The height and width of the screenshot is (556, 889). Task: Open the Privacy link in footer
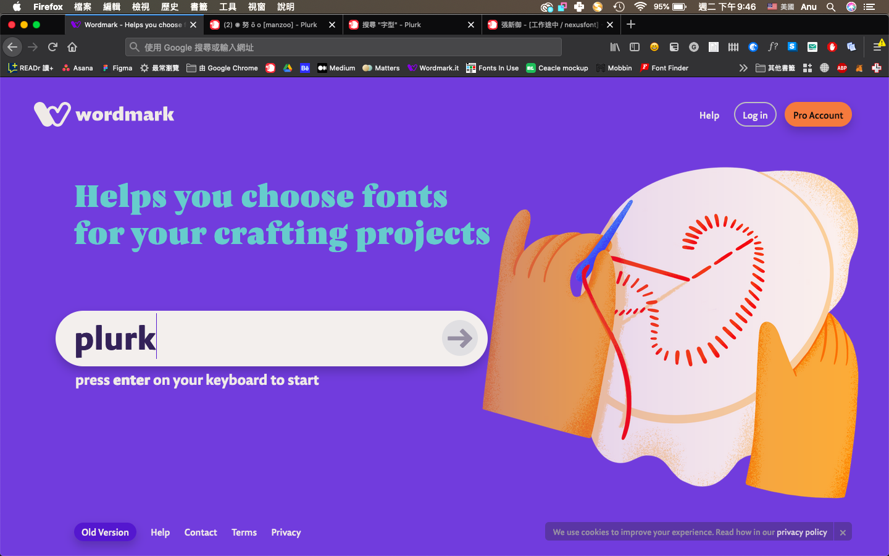[286, 532]
